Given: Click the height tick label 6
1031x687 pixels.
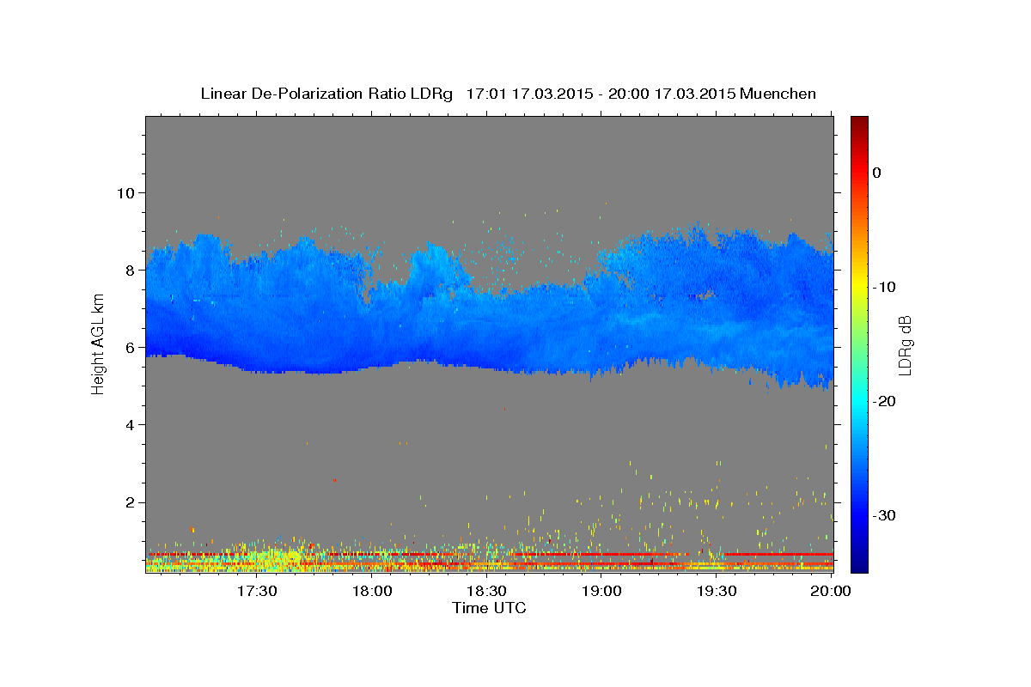Looking at the screenshot, I should (130, 347).
